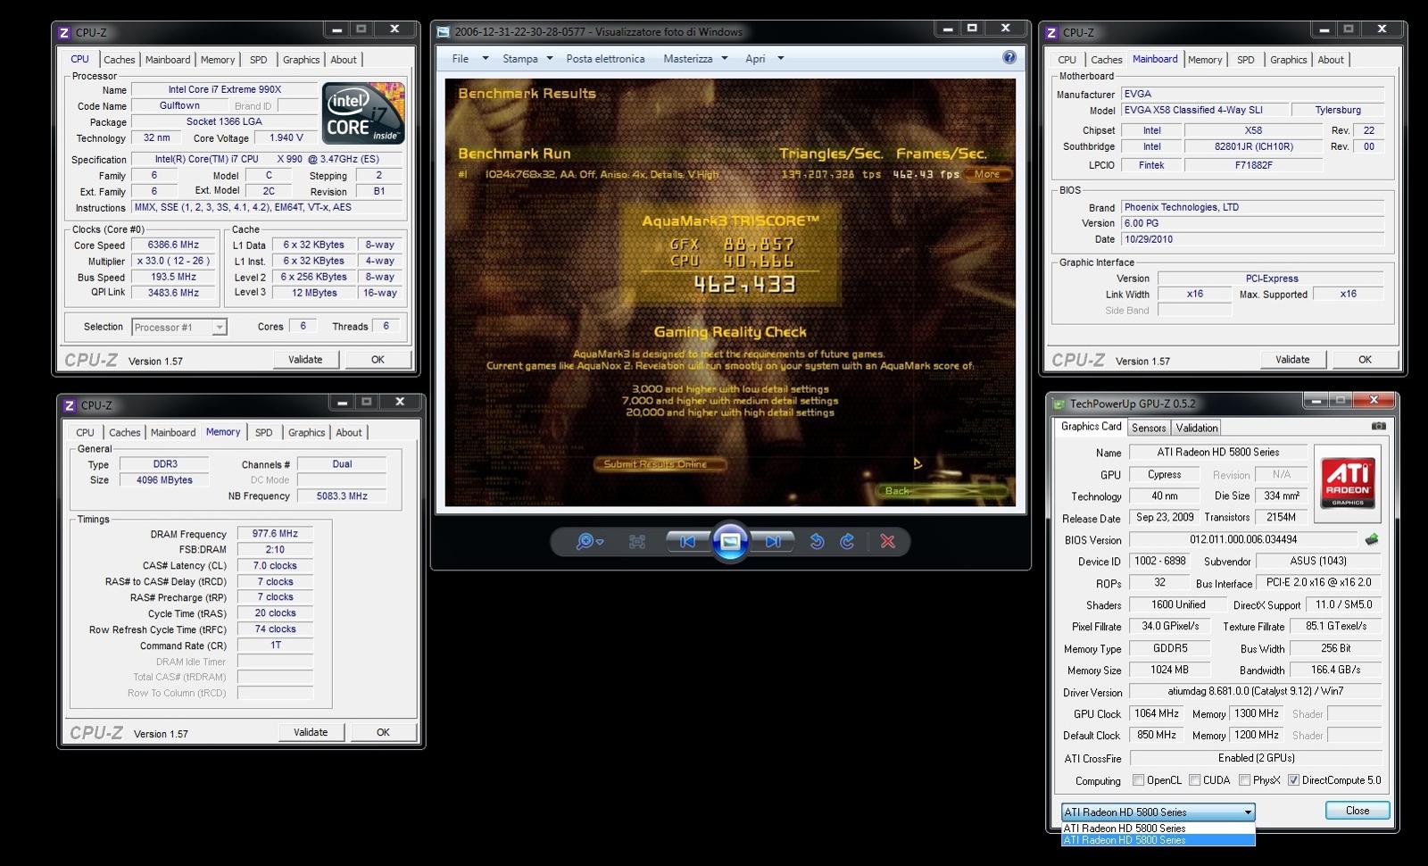Open photo viewer help question-mark icon
1428x866 pixels.
point(1009,57)
